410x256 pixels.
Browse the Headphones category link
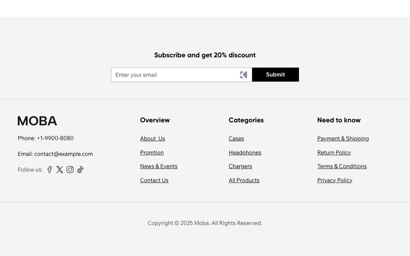click(245, 152)
